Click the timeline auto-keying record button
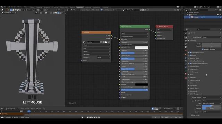The height and width of the screenshot is (124, 222). 82,117
